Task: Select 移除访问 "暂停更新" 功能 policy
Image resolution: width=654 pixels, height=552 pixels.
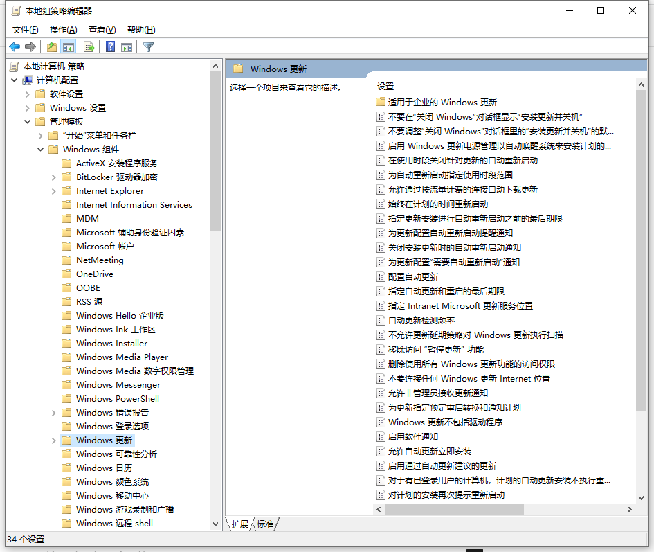Action: point(436,350)
